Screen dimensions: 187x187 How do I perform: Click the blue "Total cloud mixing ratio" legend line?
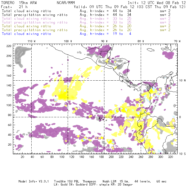(27, 34)
